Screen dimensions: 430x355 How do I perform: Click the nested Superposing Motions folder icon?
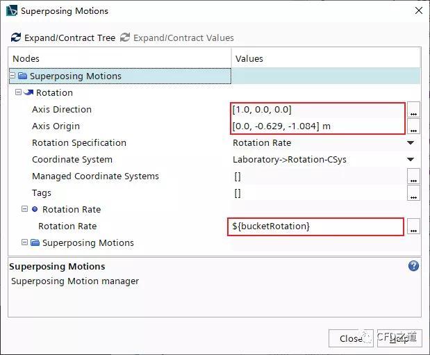click(x=35, y=242)
